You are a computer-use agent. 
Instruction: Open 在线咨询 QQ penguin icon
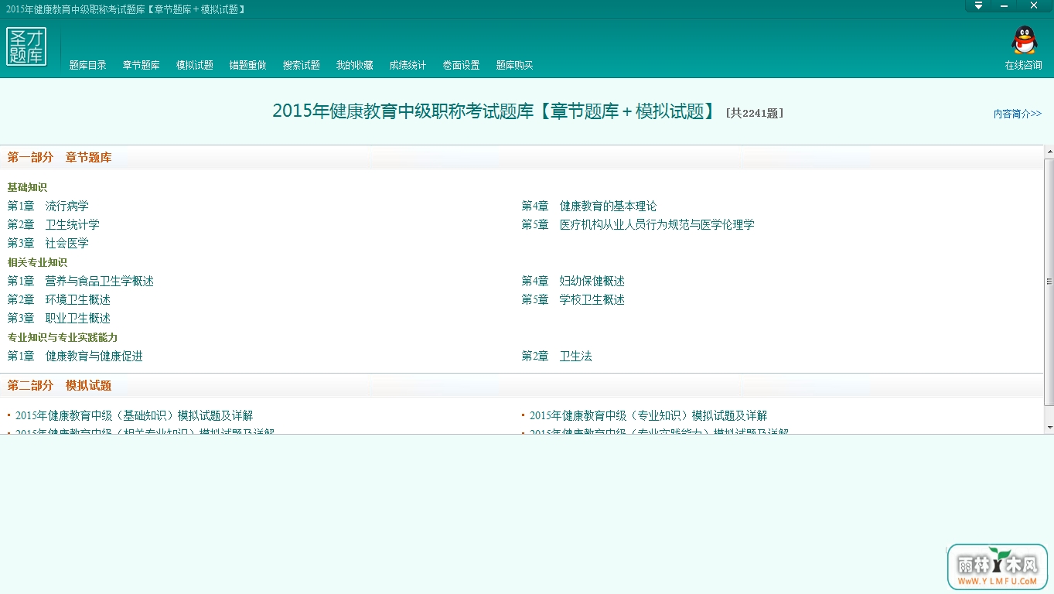click(1024, 40)
